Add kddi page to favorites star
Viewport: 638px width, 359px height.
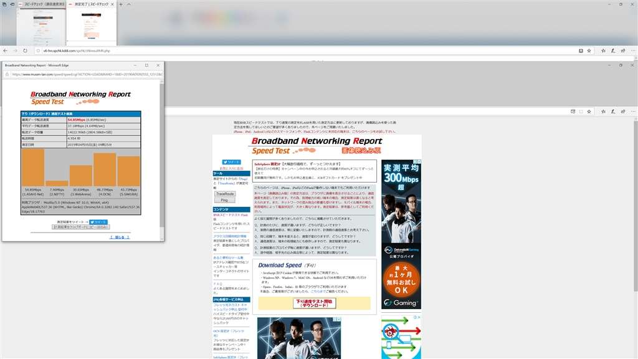pos(589,51)
